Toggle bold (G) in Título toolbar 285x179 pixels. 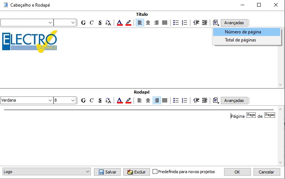point(83,23)
